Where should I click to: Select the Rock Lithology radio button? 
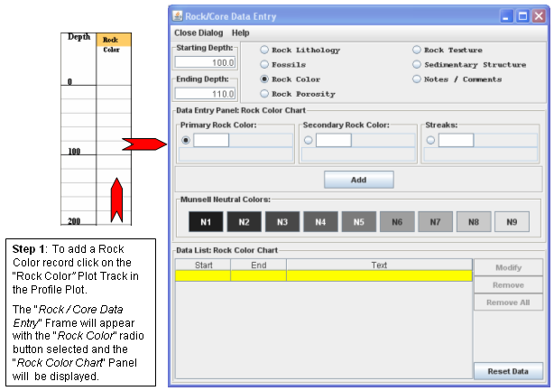264,50
